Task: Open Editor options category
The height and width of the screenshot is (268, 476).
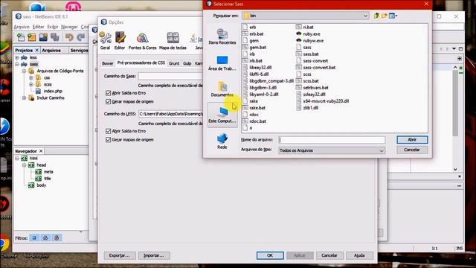Action: 120,41
